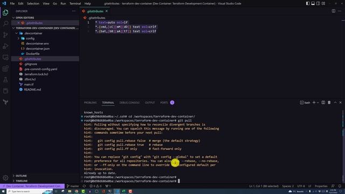Open editor more actions menu

[340, 11]
